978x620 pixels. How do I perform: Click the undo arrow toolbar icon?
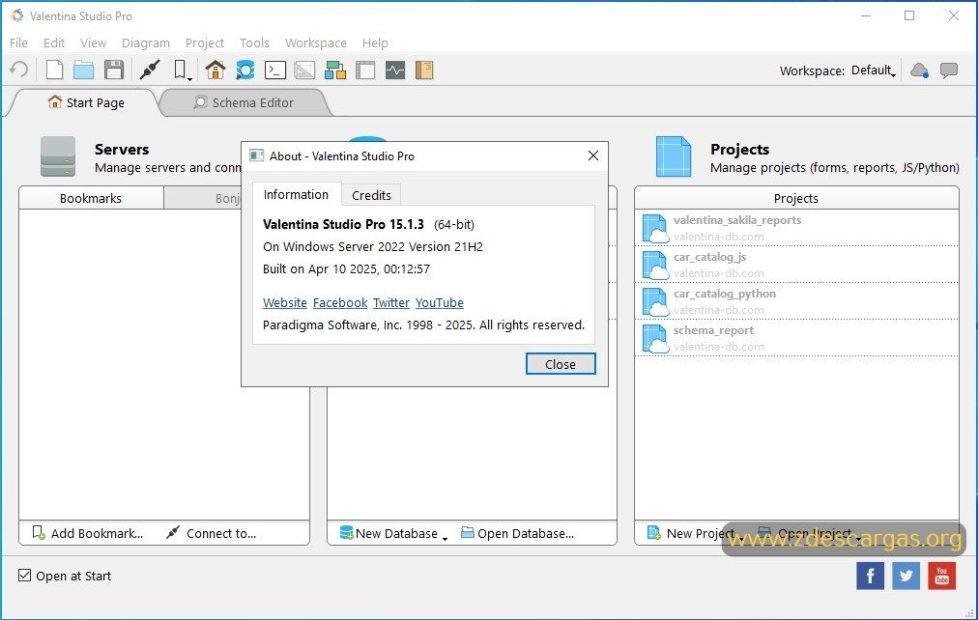click(x=19, y=70)
